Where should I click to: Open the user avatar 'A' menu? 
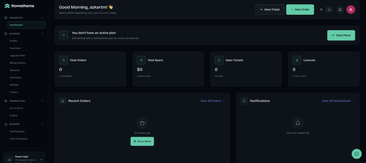tap(351, 10)
